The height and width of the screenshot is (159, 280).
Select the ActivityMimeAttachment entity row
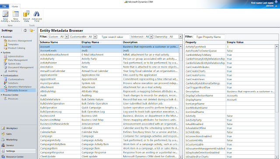point(109,55)
